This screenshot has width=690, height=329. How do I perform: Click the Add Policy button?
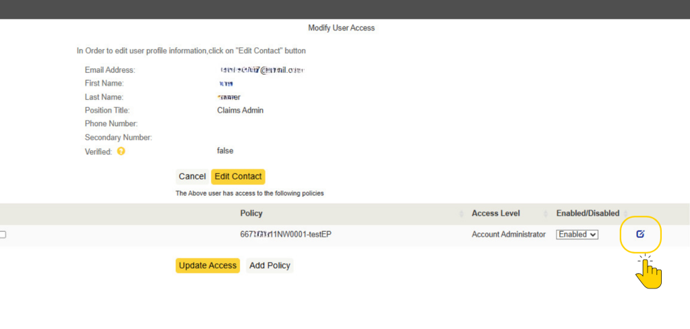[270, 266]
